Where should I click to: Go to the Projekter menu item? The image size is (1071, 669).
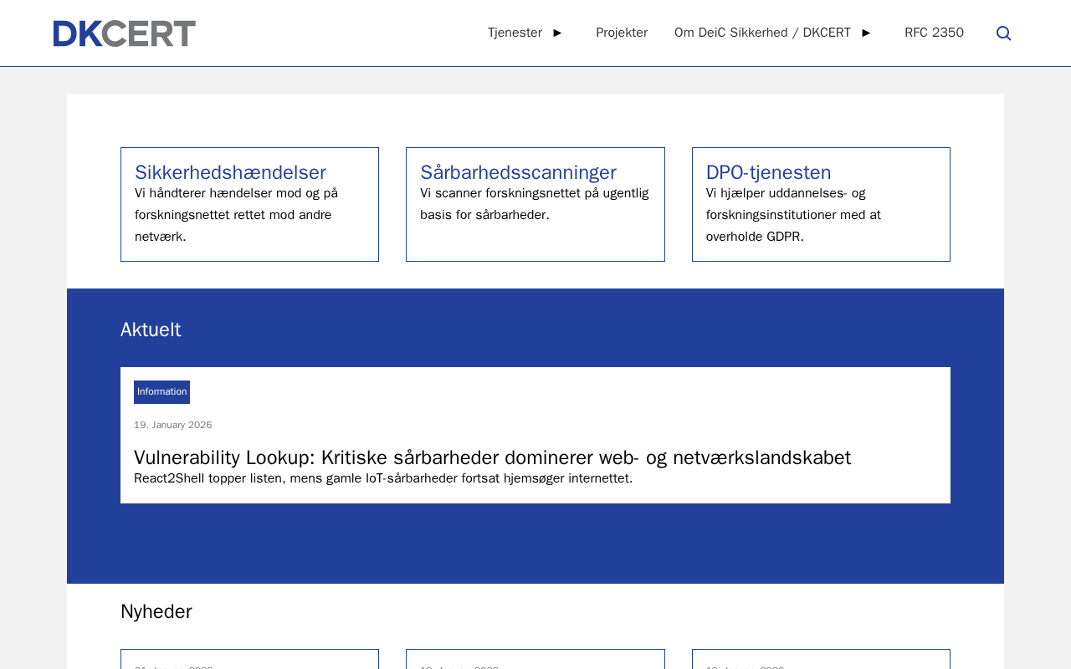pos(622,33)
